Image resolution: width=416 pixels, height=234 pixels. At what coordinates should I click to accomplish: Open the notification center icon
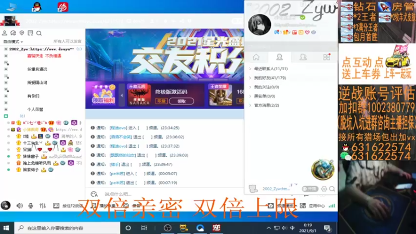pos(328,228)
